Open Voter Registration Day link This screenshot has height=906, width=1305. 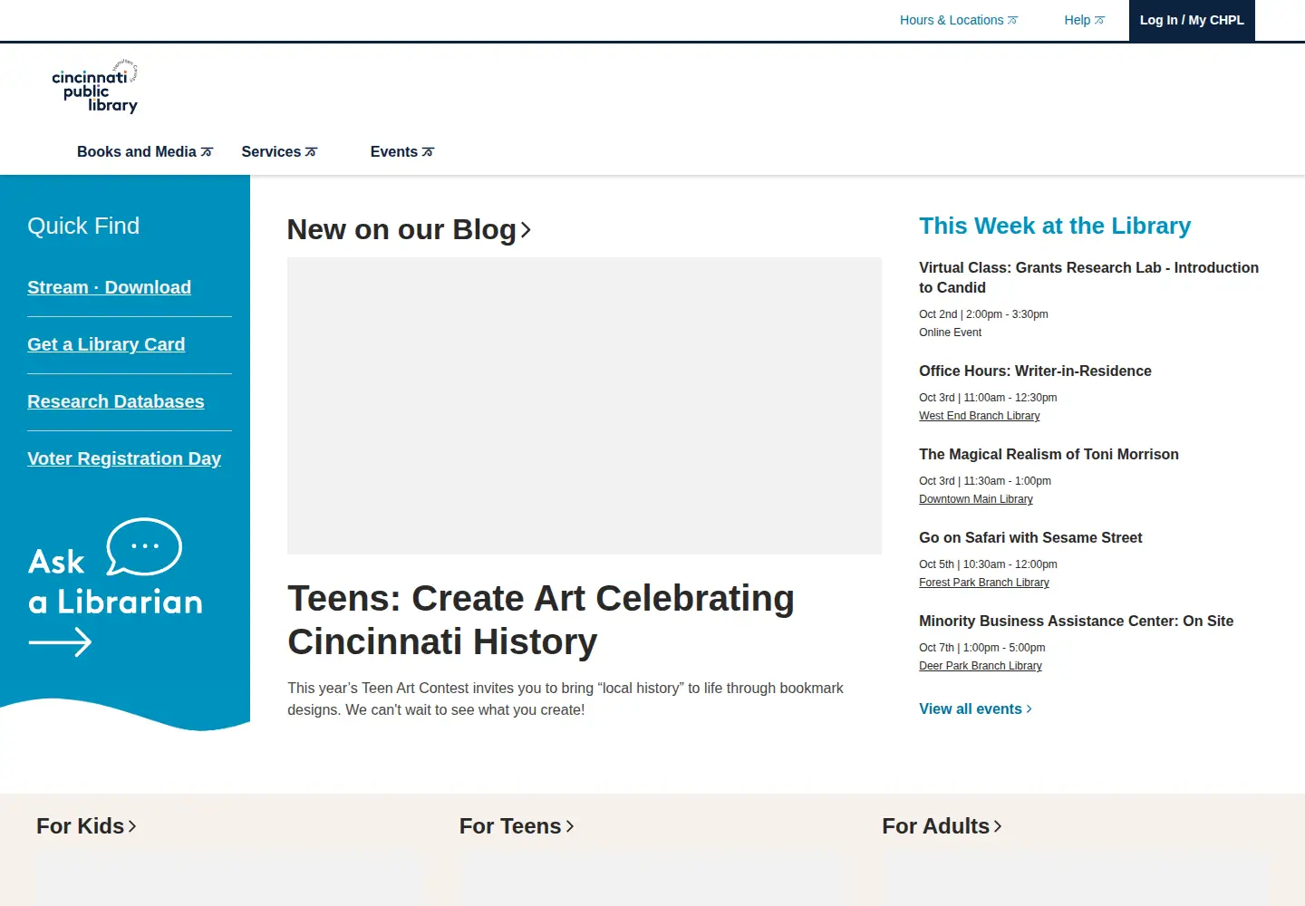pos(124,458)
